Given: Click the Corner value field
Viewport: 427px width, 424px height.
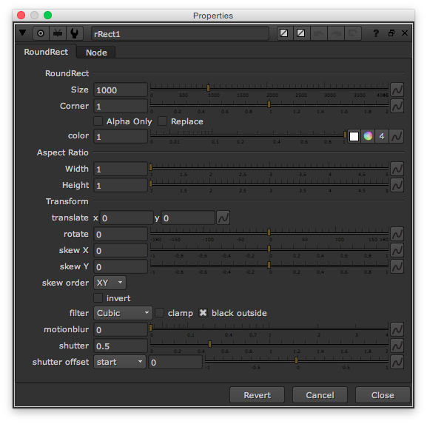Looking at the screenshot, I should (x=121, y=107).
